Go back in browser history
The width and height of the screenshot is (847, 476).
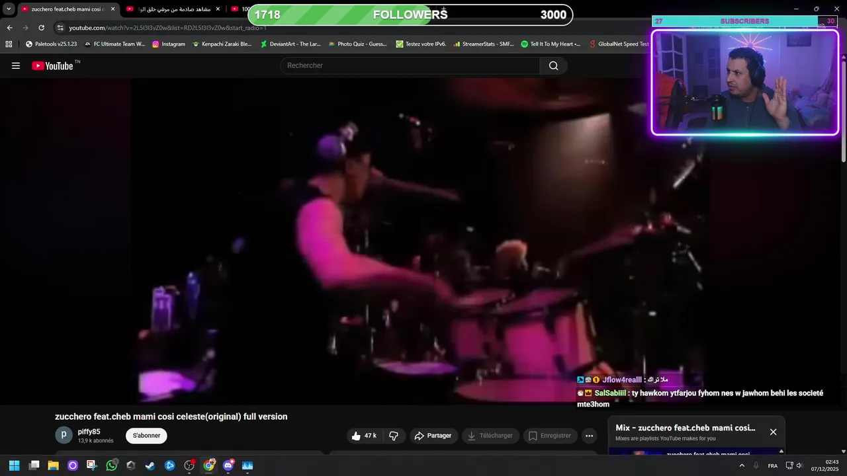[9, 28]
